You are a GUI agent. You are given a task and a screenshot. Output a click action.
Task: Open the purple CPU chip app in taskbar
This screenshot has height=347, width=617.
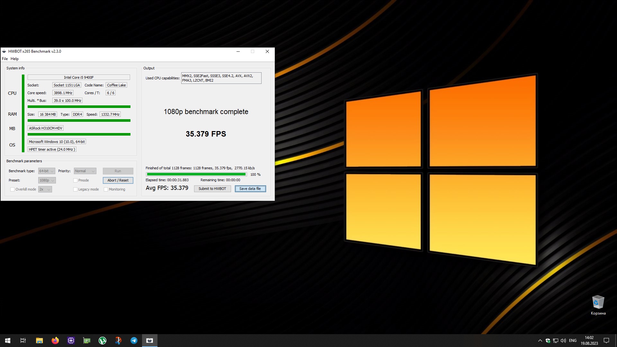(71, 340)
